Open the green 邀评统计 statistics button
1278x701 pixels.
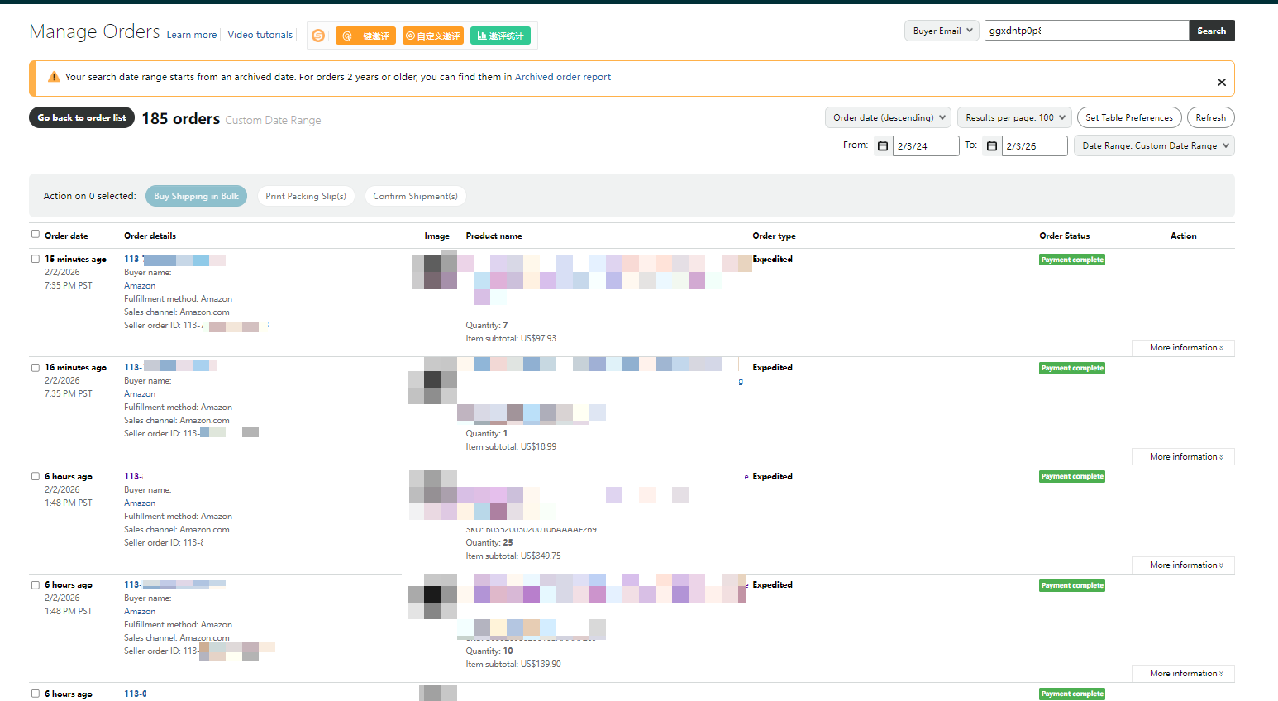tap(500, 36)
